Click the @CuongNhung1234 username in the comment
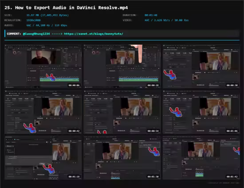This screenshot has width=244, height=188. pos(36,34)
